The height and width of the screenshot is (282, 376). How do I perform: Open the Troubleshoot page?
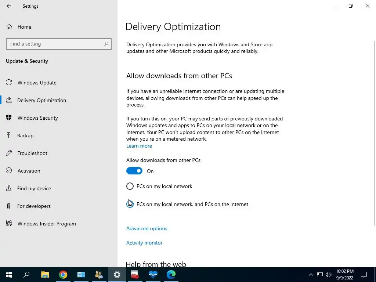[x=32, y=153]
